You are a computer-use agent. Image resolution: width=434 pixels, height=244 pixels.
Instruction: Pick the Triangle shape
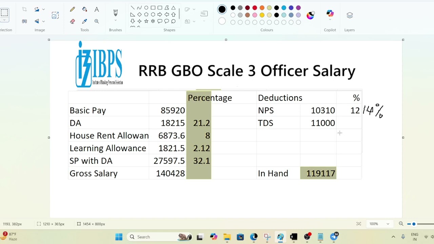173,8
